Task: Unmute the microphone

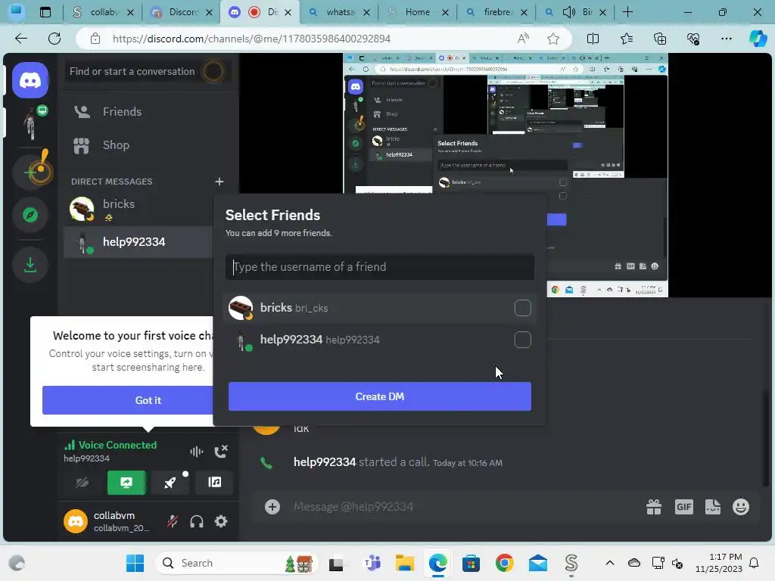Action: pos(172,521)
